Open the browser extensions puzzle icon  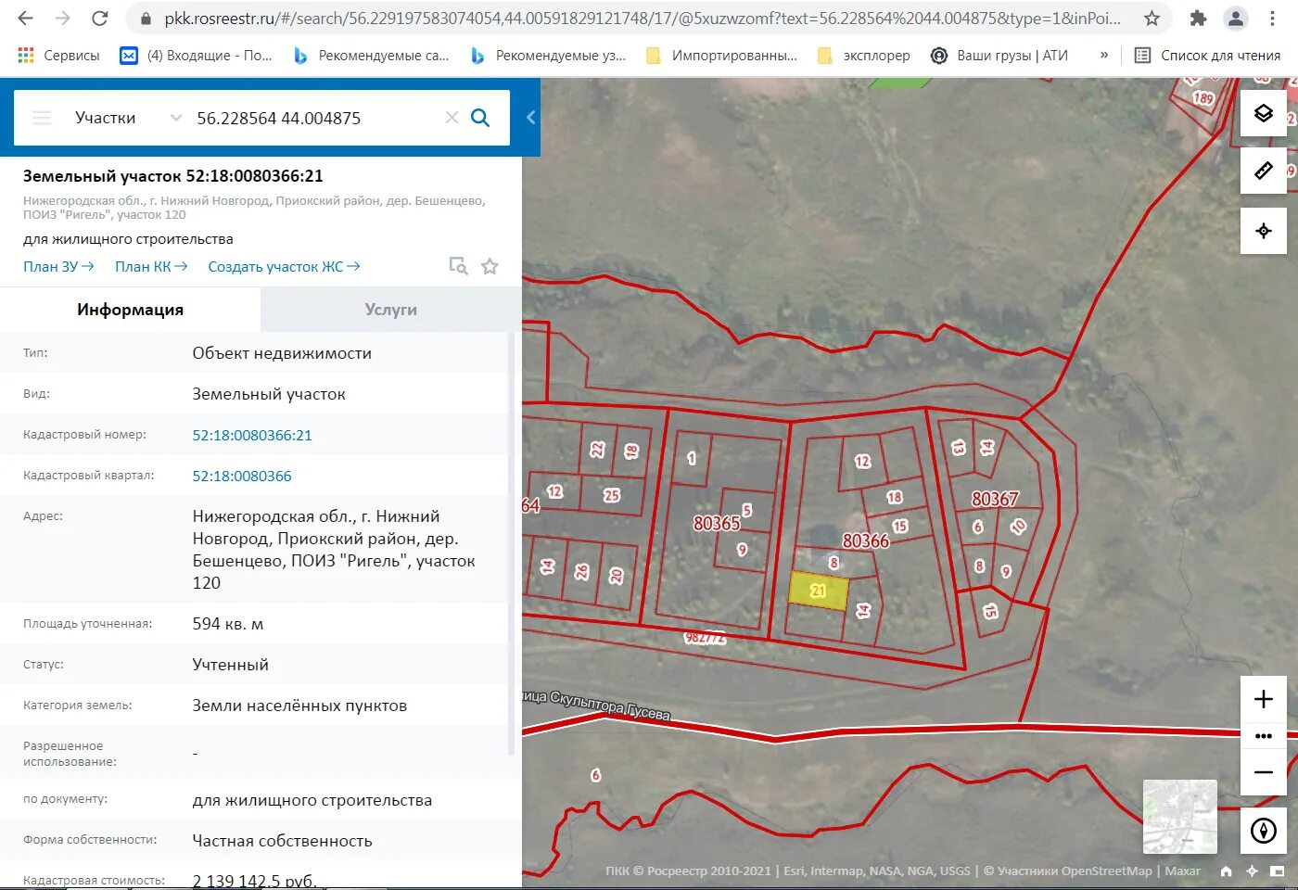point(1198,19)
